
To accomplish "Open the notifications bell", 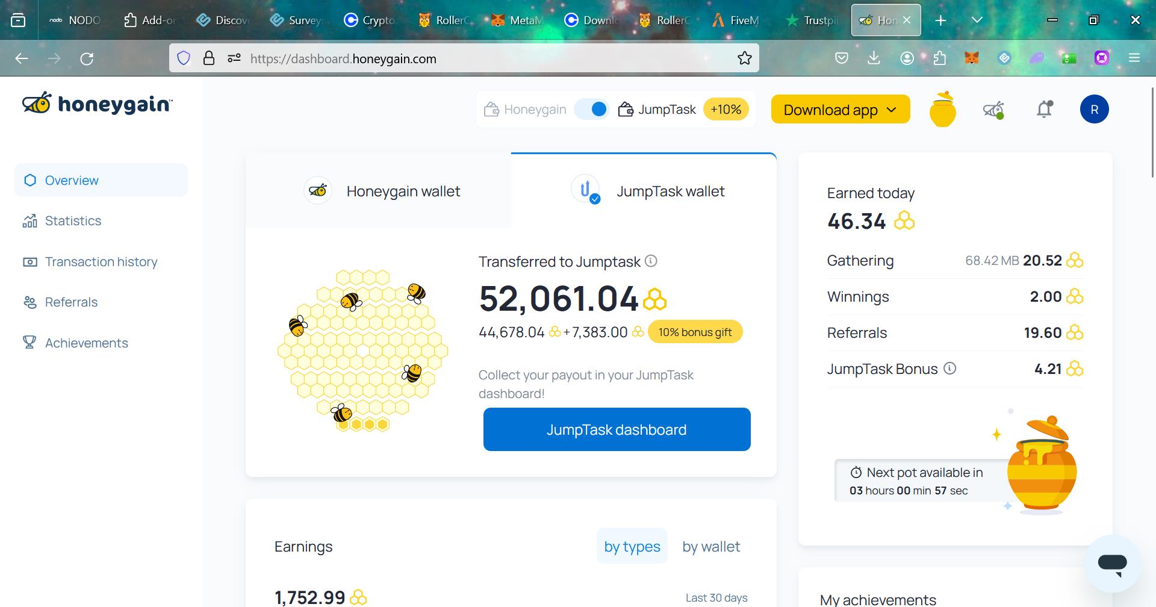I will click(1044, 110).
